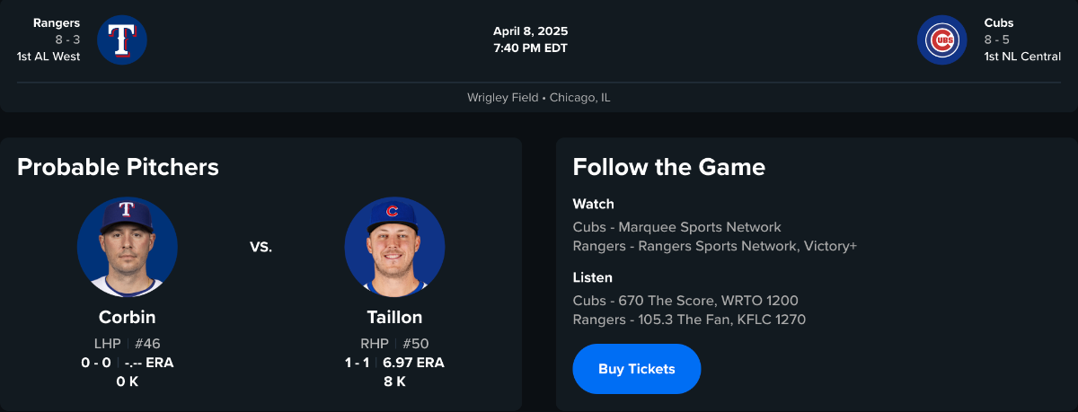Click the Rangers 1st AL West standing

point(49,57)
